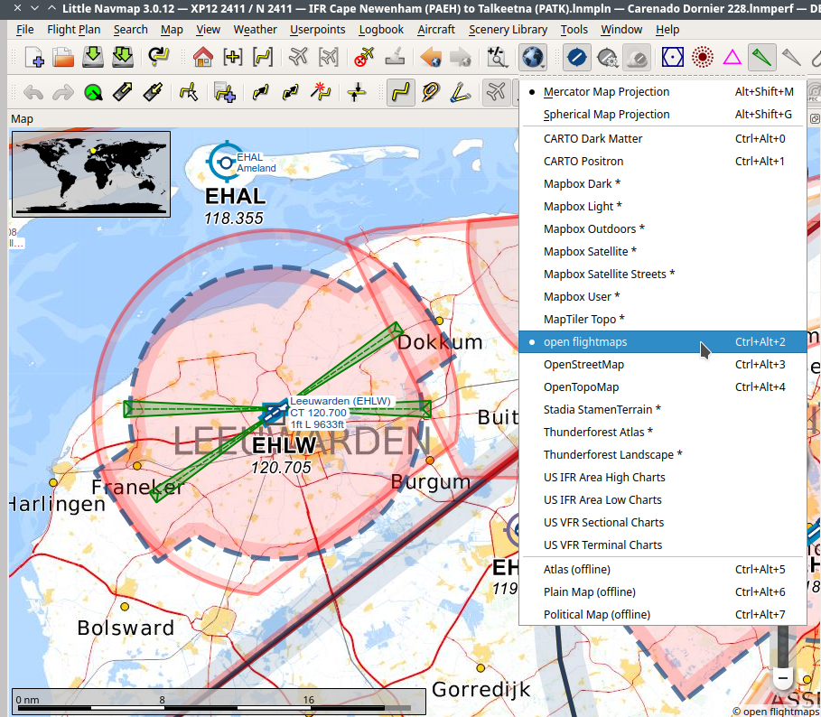821x717 pixels.
Task: Click the redo arrow icon
Action: click(x=63, y=93)
